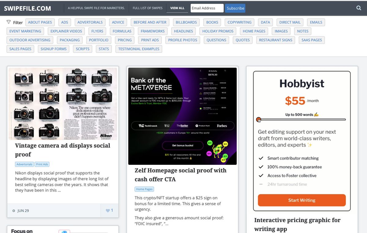This screenshot has height=233, width=367.
Task: Click the Advertorials tag under camera post
Action: (x=24, y=164)
